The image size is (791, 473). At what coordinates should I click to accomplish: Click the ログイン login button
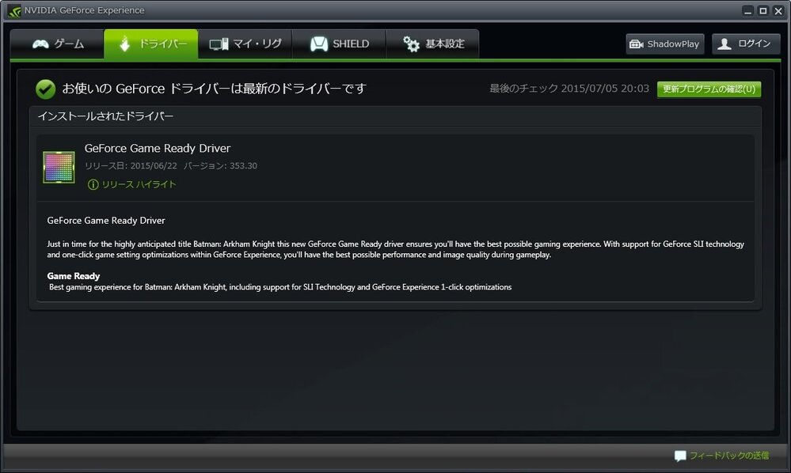[x=746, y=44]
